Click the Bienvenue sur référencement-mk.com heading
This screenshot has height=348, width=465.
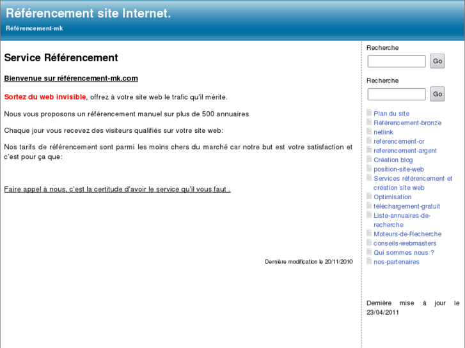point(71,79)
